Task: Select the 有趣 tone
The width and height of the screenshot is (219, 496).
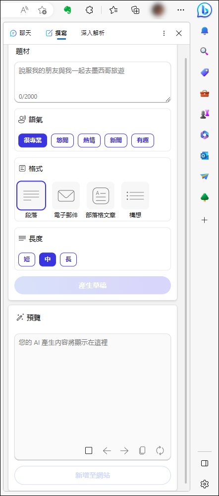Action: coord(143,140)
